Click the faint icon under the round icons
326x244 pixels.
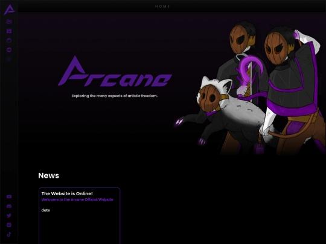click(x=9, y=59)
